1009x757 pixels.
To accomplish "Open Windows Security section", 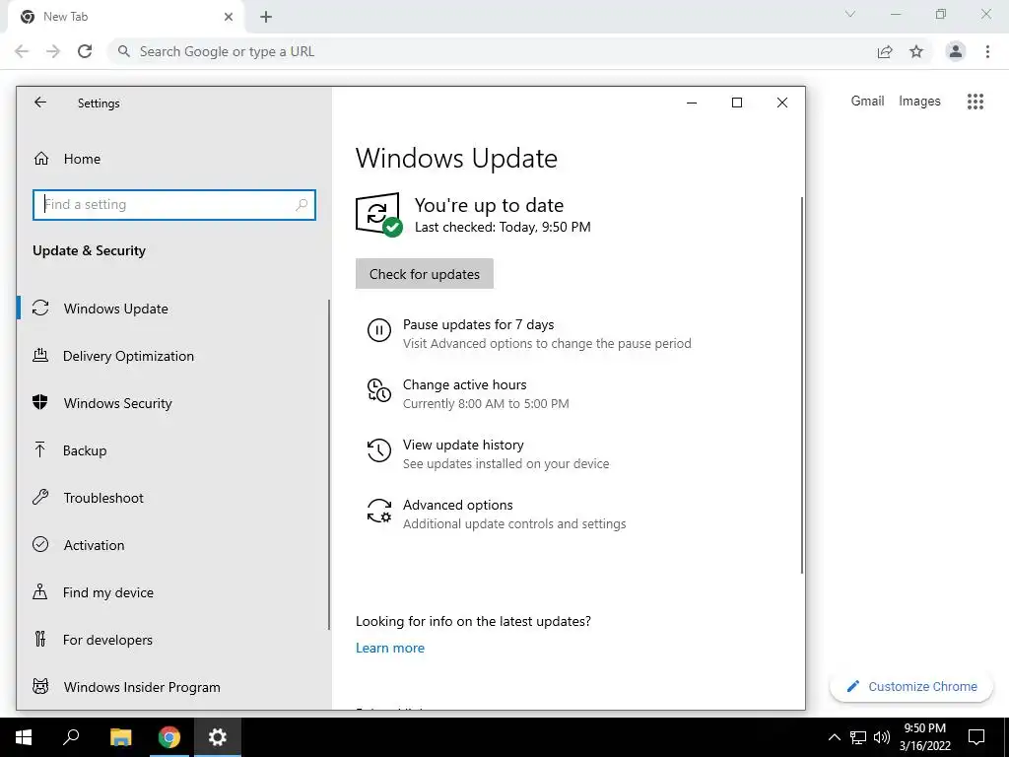I will tap(118, 403).
